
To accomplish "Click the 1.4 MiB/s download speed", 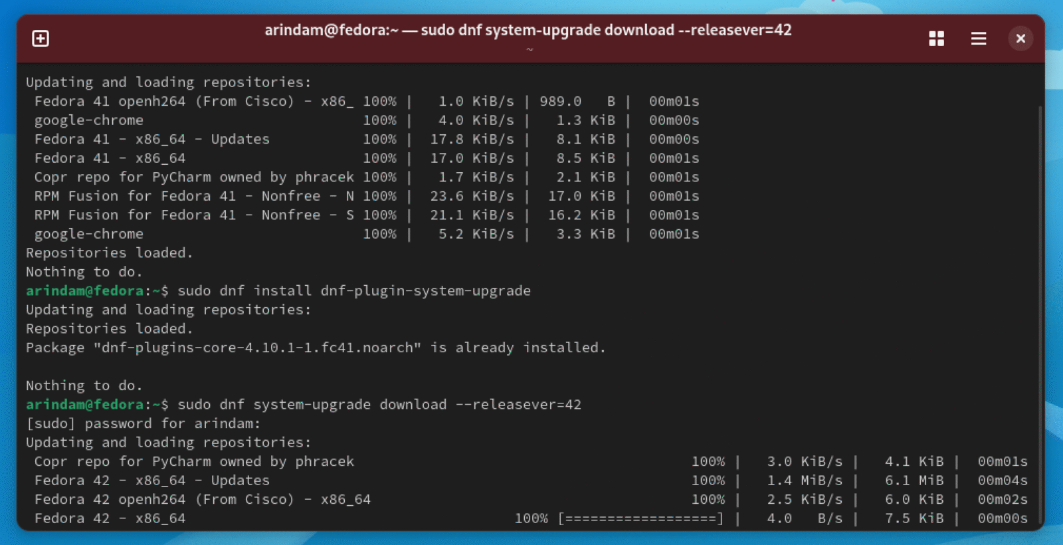I will 805,481.
